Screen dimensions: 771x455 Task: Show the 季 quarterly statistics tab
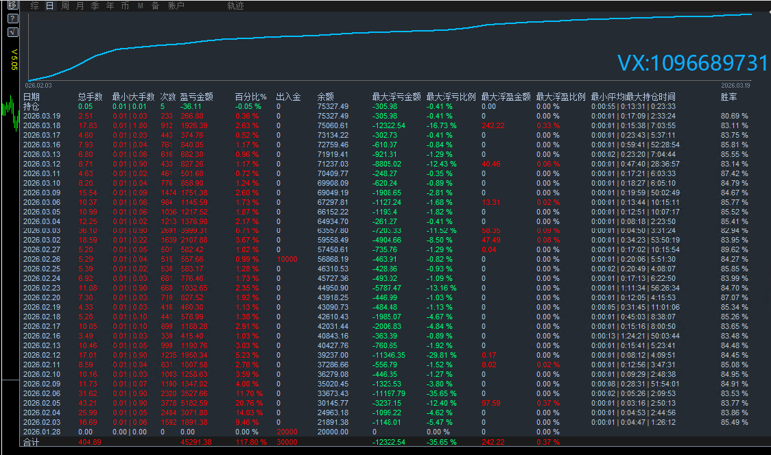click(x=95, y=6)
